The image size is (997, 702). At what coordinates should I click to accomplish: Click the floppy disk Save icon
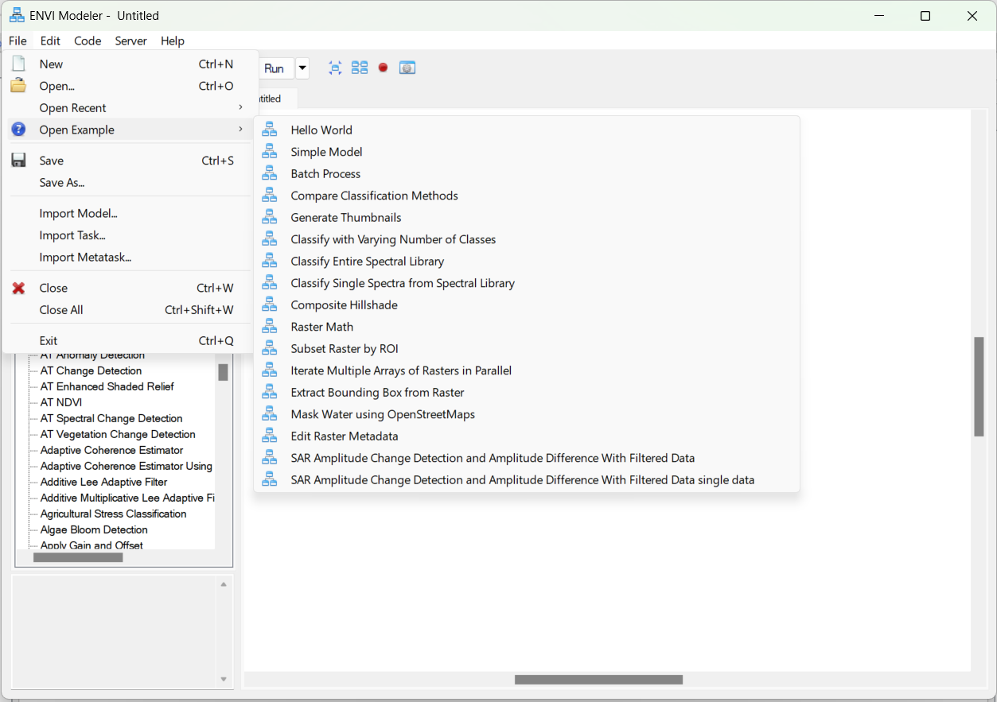[x=18, y=161]
